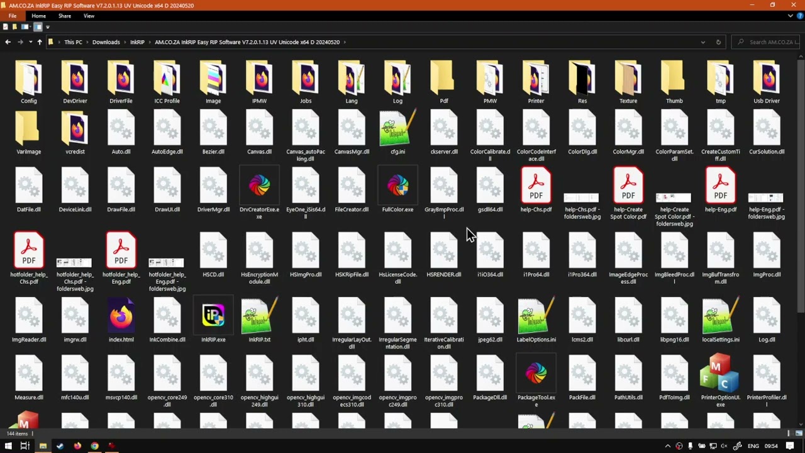Select the InkRIP.txt file
805x453 pixels.
tap(259, 321)
